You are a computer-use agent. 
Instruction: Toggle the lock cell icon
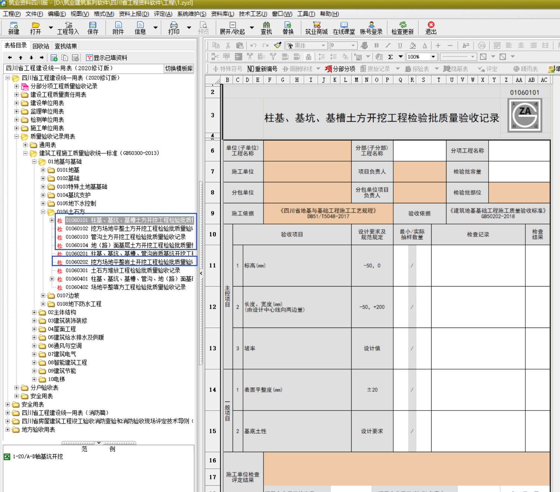[x=308, y=57]
